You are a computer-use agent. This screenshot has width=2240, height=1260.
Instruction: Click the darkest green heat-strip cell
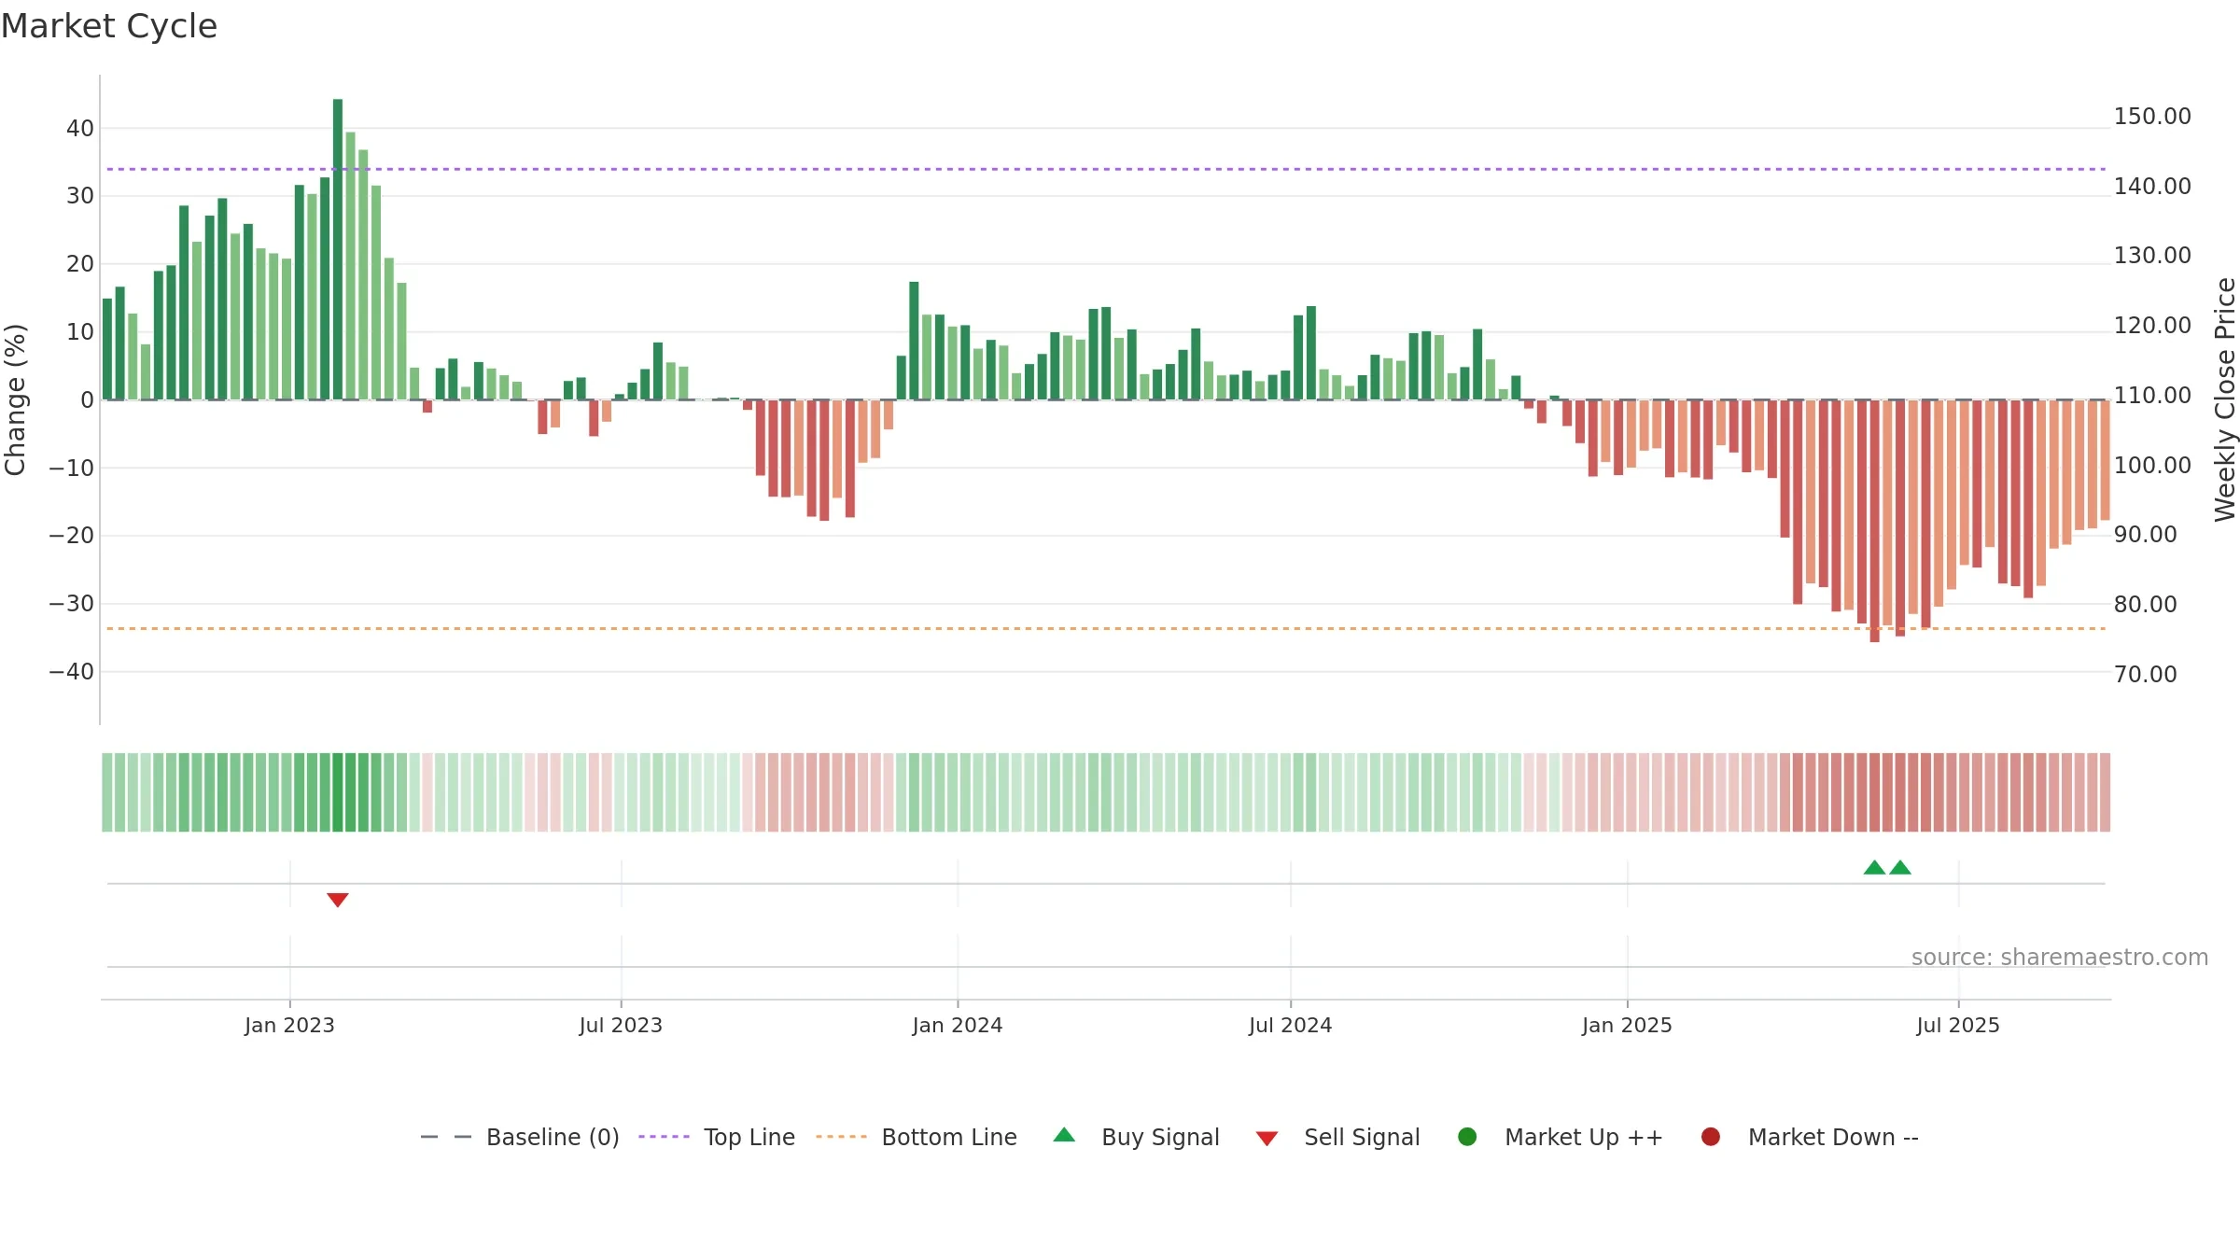(338, 792)
